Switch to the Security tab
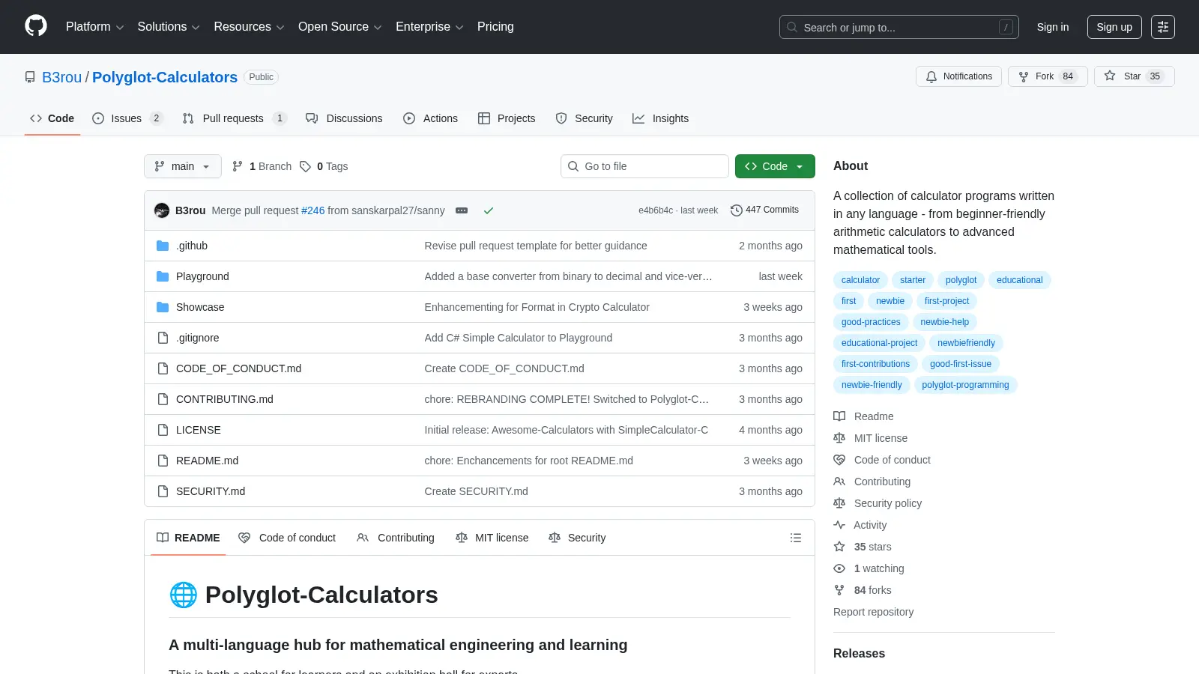 [584, 118]
